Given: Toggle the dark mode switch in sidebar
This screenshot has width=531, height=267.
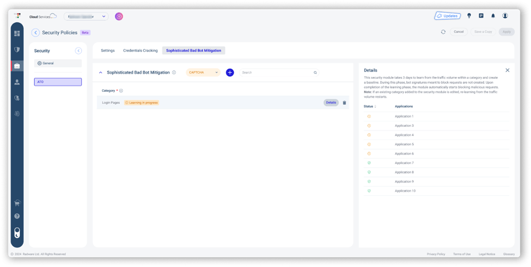Looking at the screenshot, I should click(17, 233).
